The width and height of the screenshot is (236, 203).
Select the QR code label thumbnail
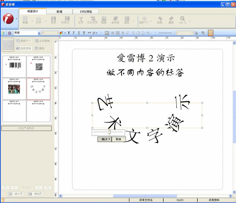pyautogui.click(x=38, y=67)
